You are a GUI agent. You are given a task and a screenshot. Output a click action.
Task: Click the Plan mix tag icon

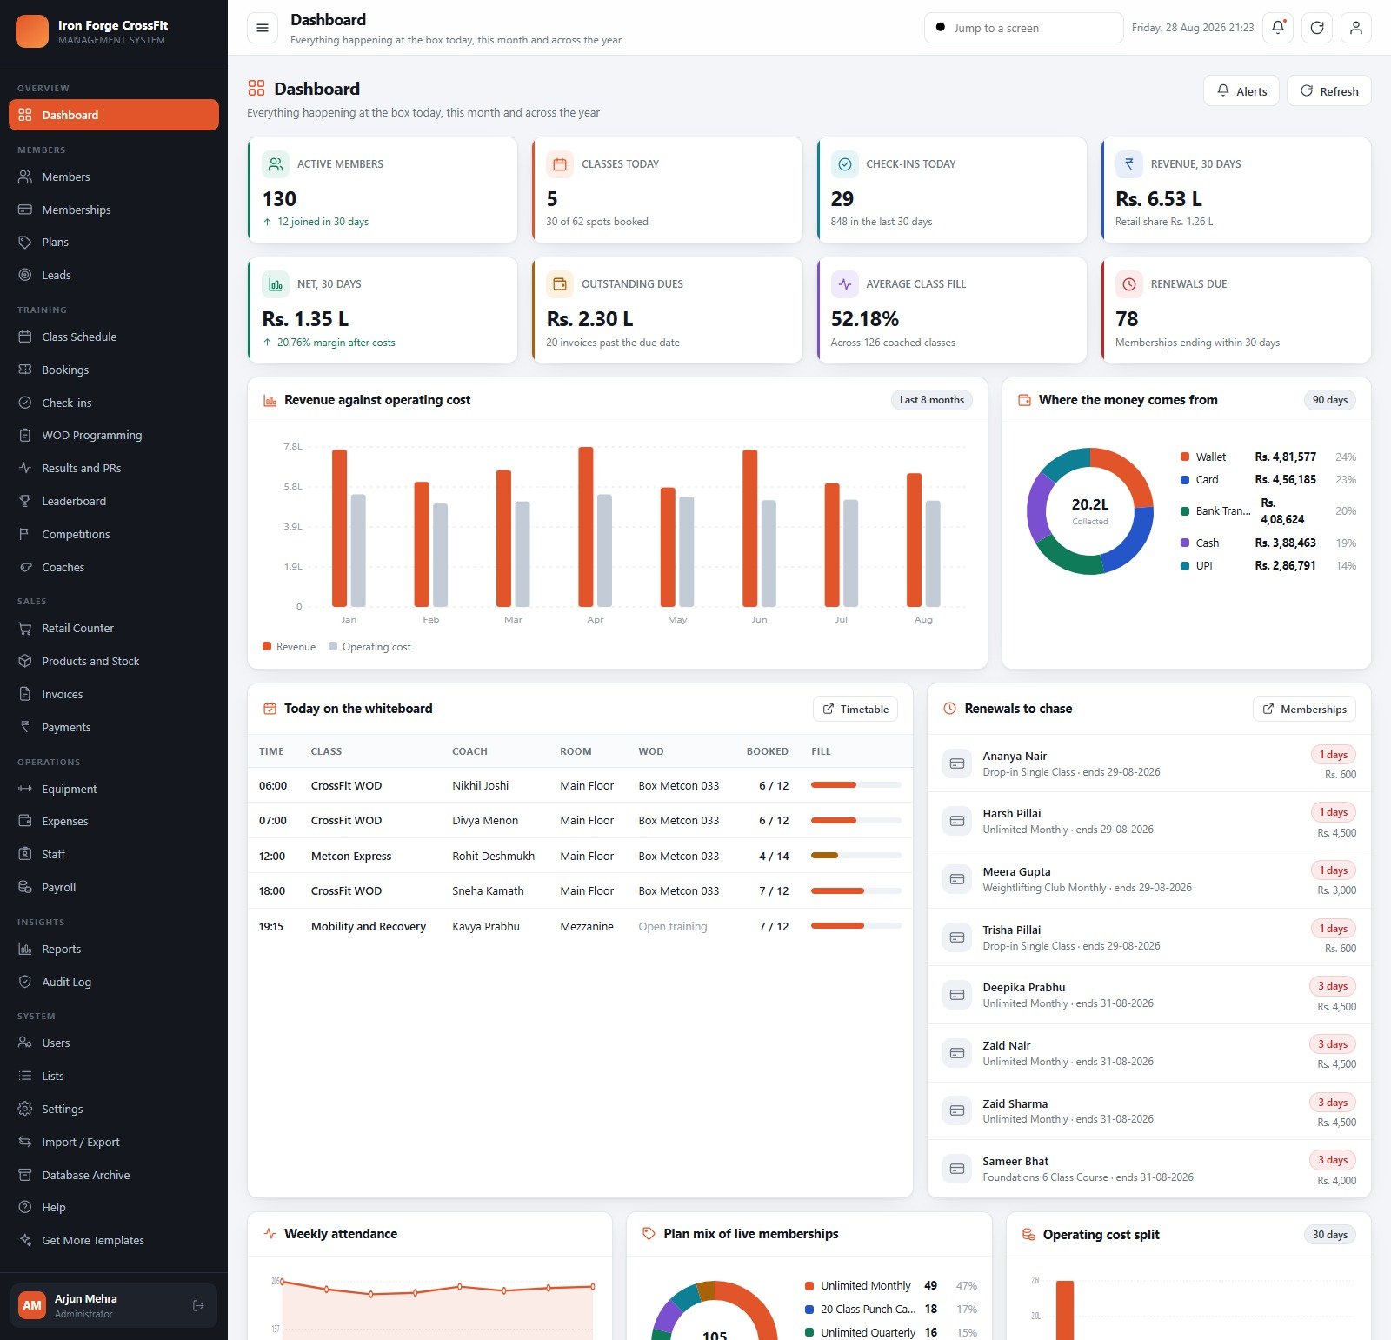point(649,1234)
